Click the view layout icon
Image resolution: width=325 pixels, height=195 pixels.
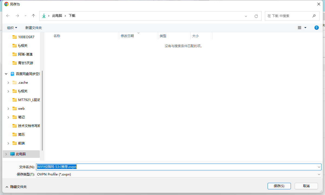[300, 28]
